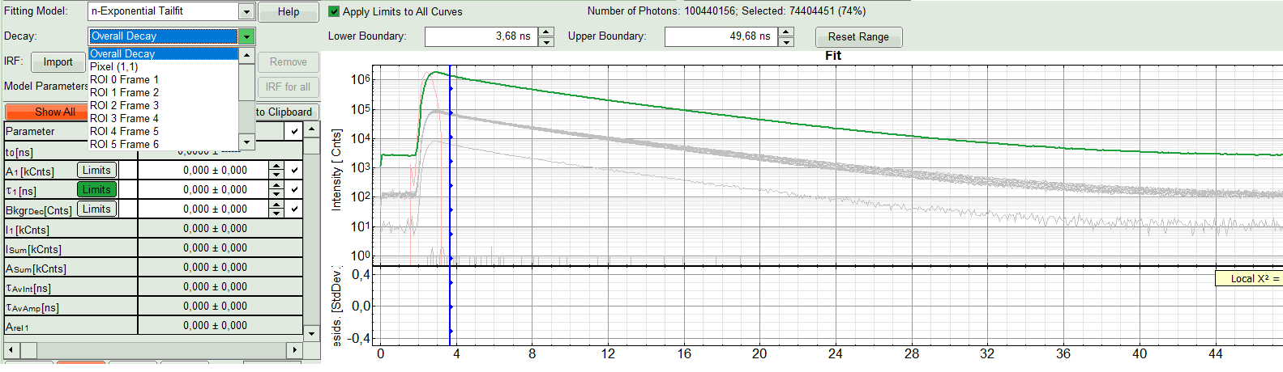Click the green Limits button for τ1
The image size is (1283, 372).
coord(96,189)
